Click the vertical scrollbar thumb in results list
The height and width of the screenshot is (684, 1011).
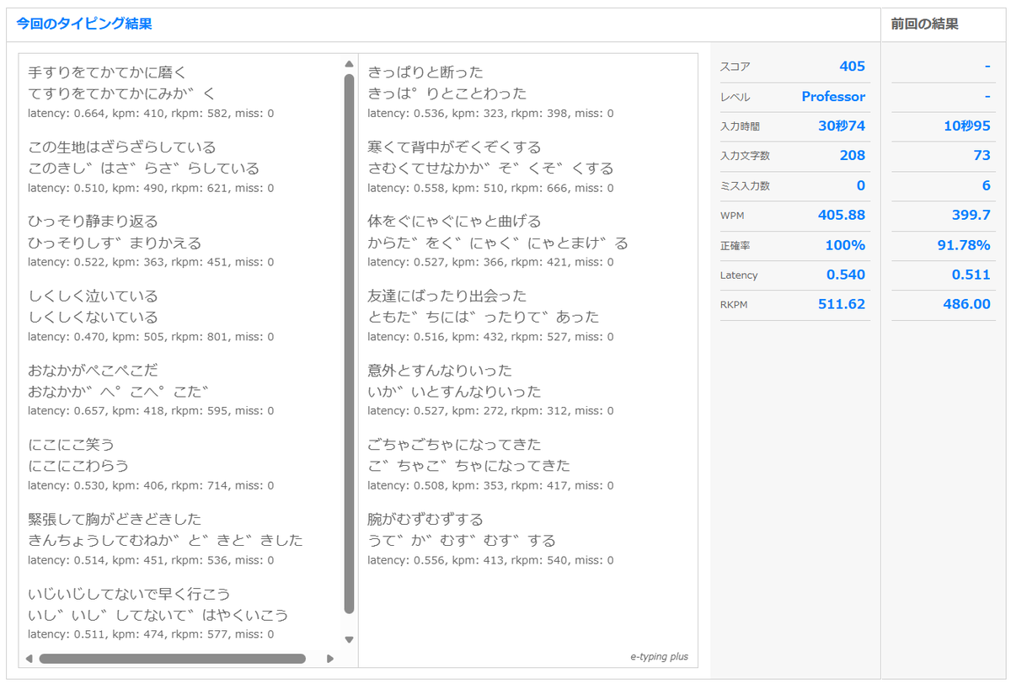coord(349,344)
